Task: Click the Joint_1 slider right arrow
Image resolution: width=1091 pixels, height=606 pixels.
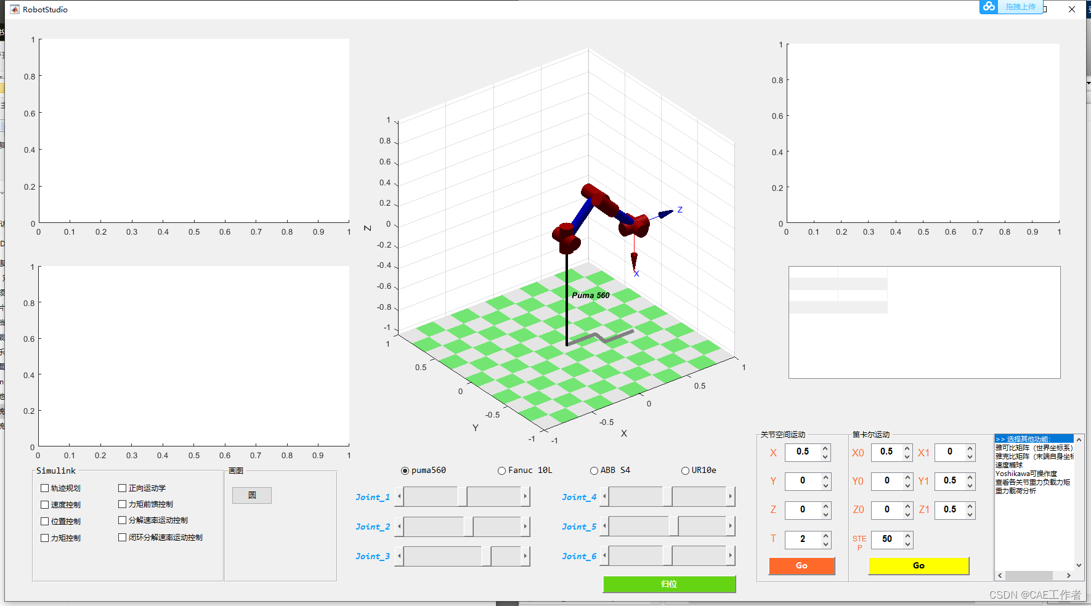Action: click(x=525, y=496)
